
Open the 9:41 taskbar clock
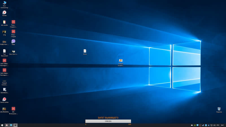coord(222,125)
